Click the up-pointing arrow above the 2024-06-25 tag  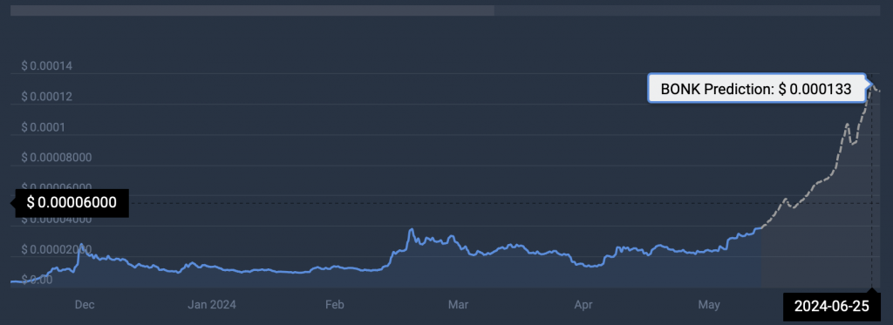click(x=871, y=290)
